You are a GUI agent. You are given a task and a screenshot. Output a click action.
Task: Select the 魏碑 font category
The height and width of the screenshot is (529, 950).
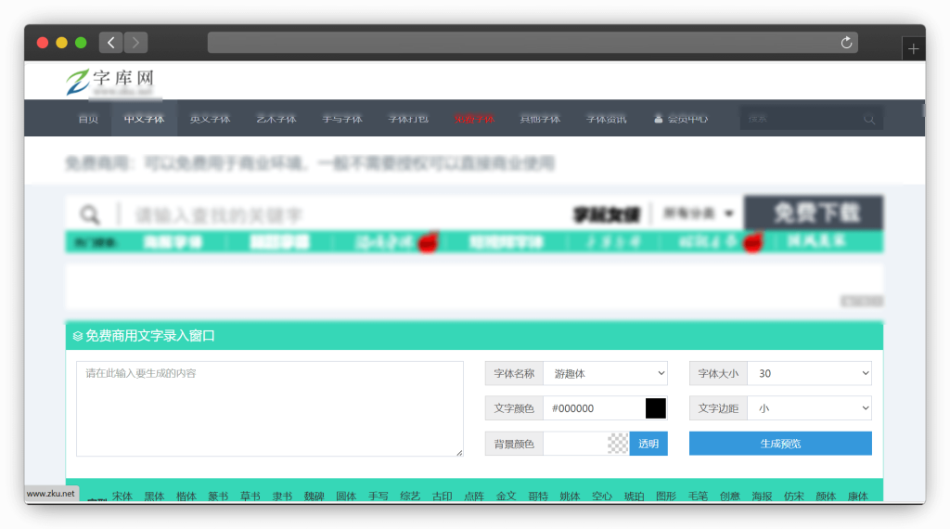click(x=314, y=496)
